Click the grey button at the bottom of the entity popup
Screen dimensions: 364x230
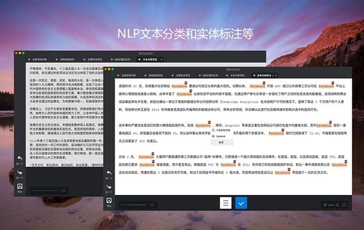pos(221,142)
